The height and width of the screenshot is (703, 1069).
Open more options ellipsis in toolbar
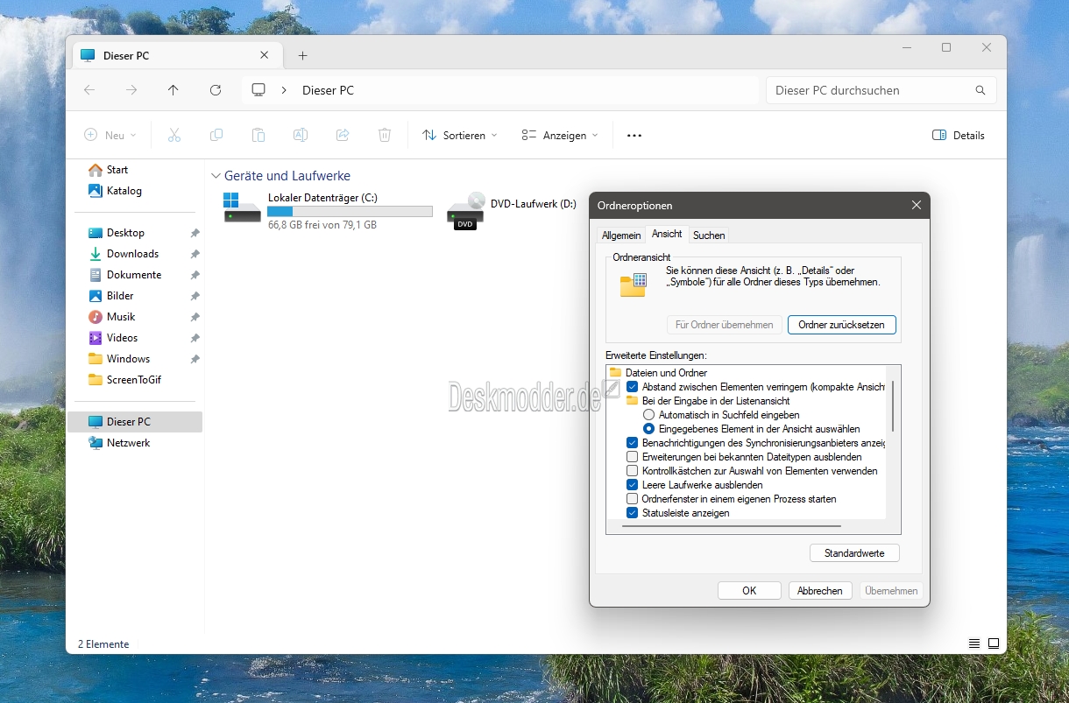coord(634,136)
